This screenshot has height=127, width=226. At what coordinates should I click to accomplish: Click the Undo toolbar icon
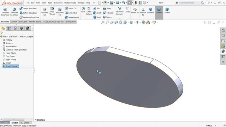[123, 2]
